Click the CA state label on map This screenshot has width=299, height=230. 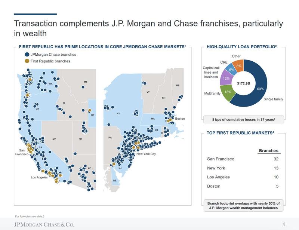tap(40, 147)
